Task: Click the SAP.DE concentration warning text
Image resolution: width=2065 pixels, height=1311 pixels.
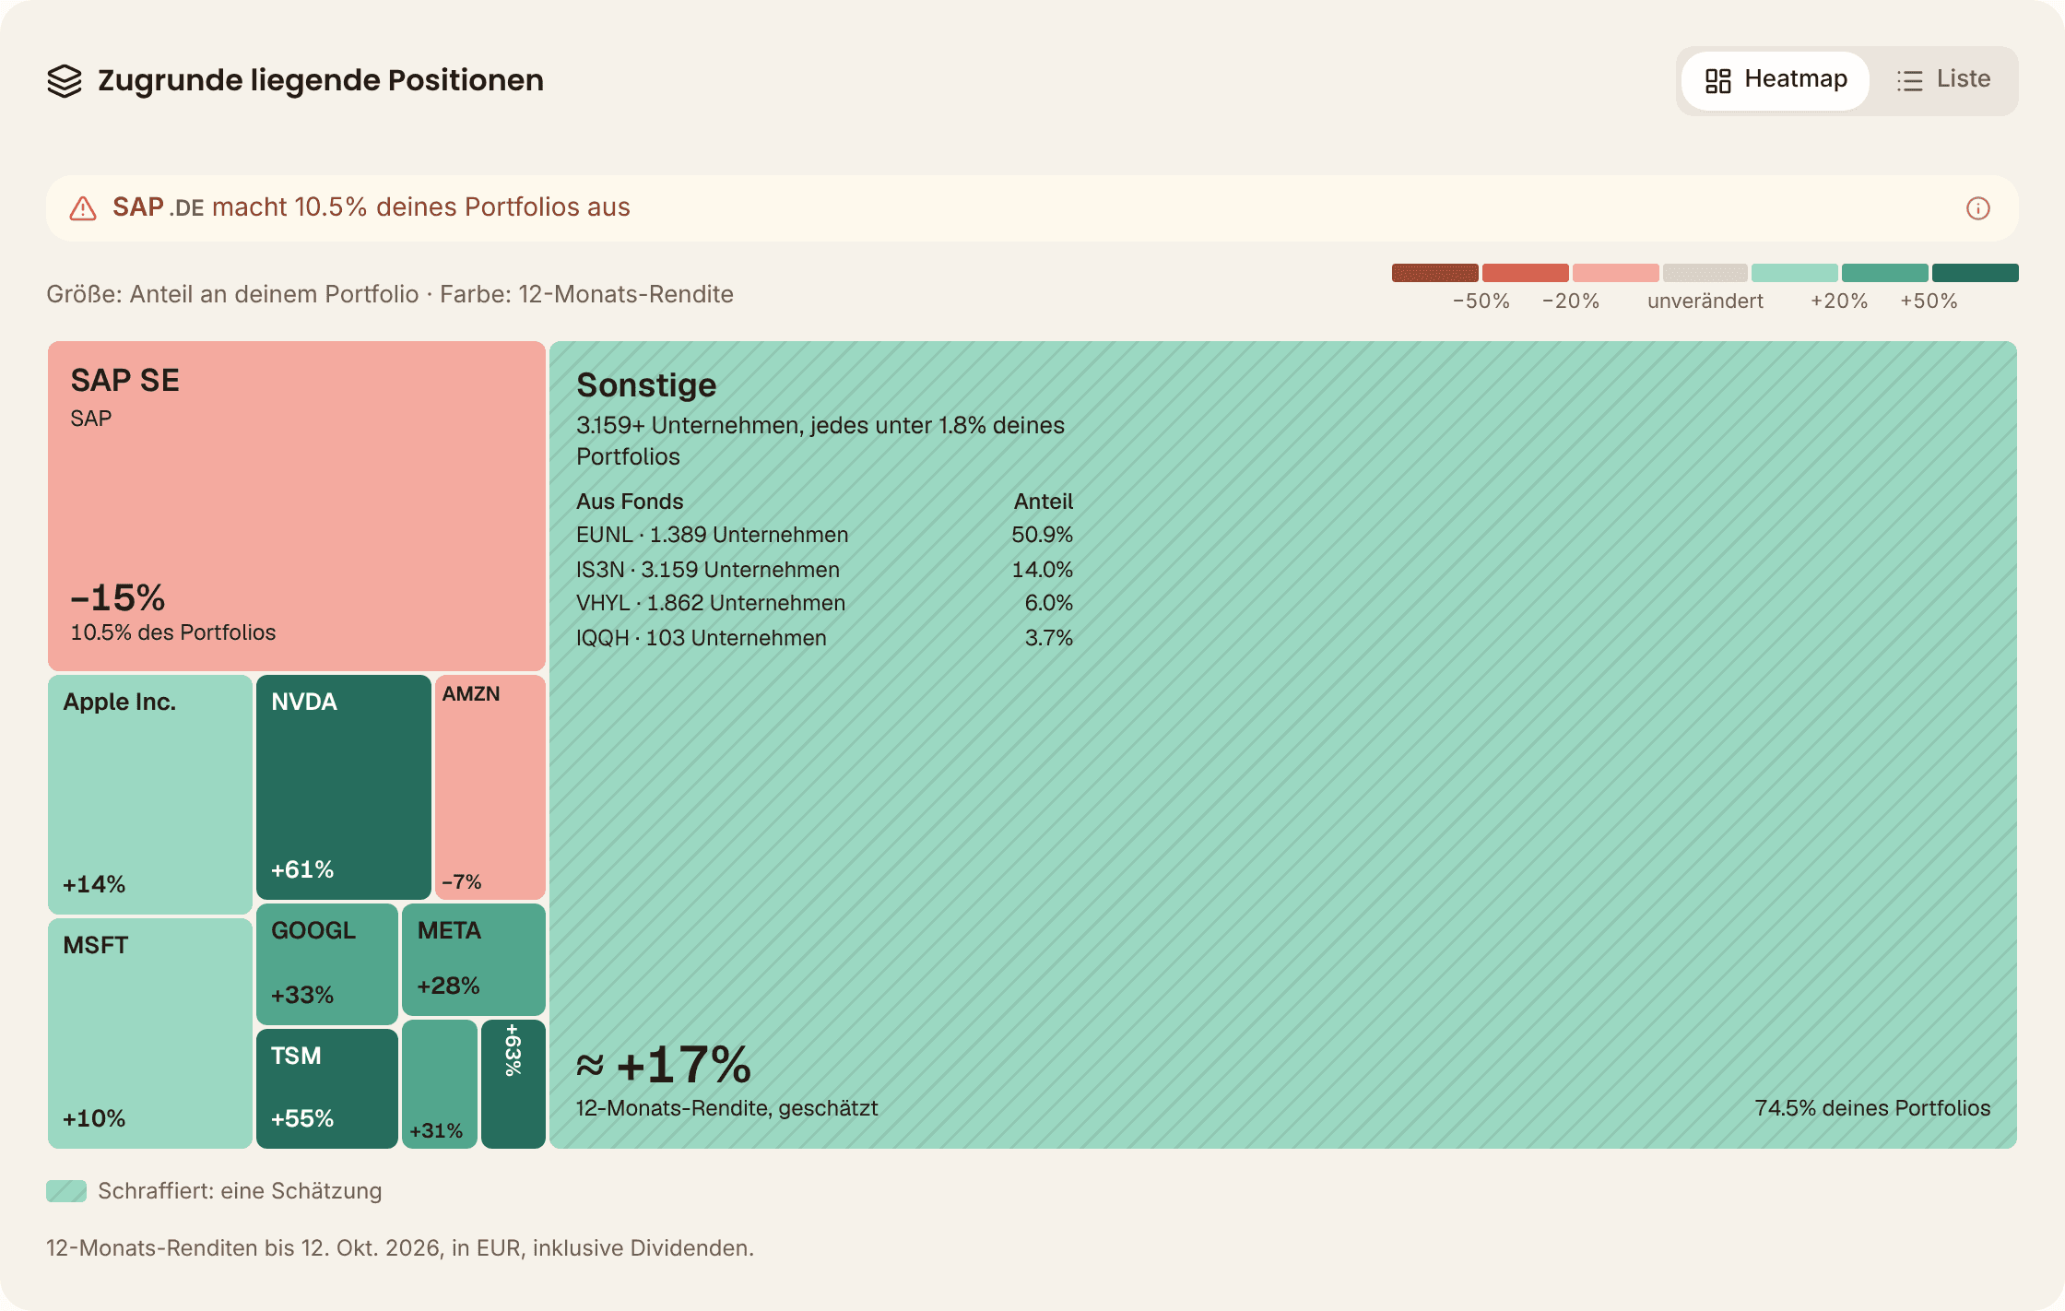Action: [372, 207]
